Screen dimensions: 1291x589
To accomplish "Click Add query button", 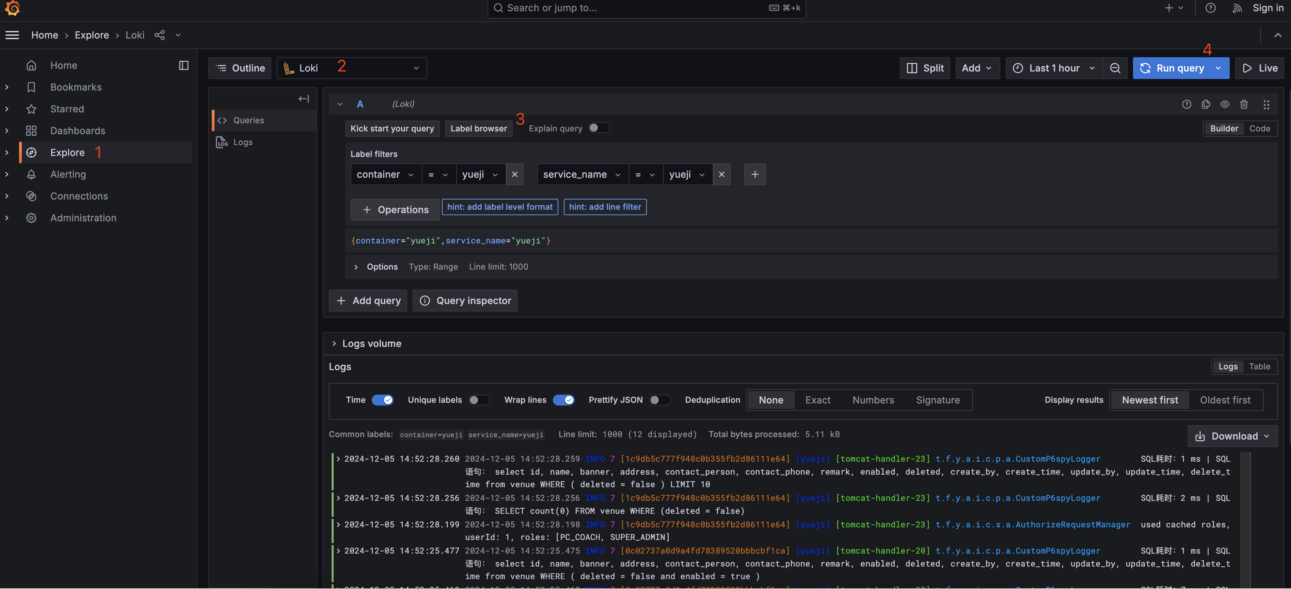I will click(x=368, y=301).
